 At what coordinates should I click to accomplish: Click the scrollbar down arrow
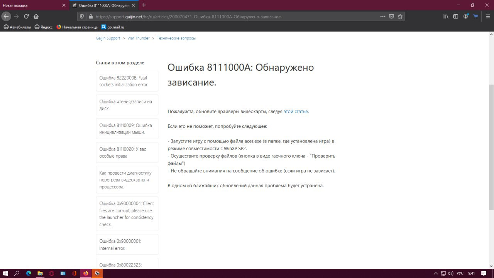coord(491,266)
